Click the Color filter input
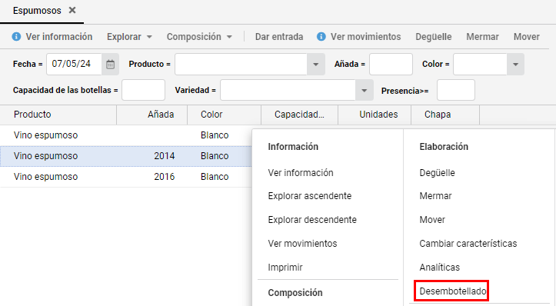This screenshot has height=306, width=556. (480, 64)
